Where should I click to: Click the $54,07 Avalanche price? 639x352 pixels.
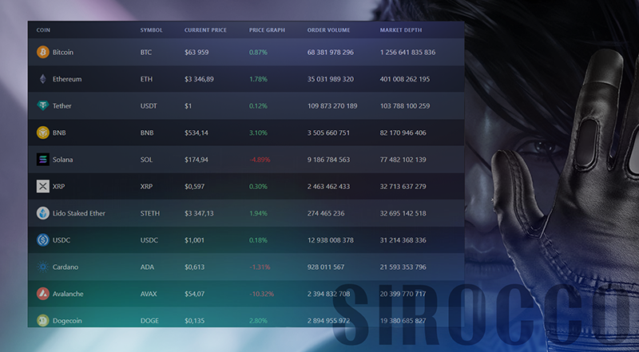coord(194,294)
